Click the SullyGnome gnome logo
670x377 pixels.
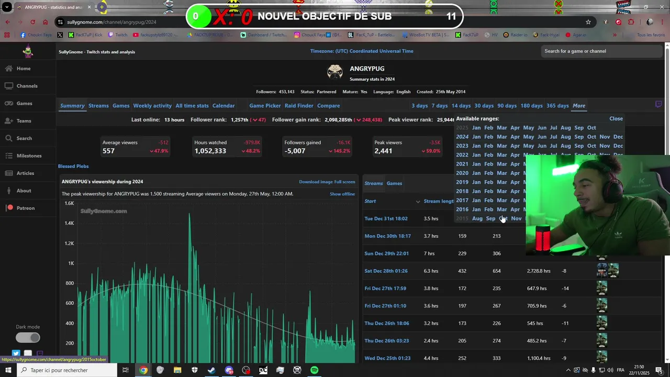[x=28, y=51]
